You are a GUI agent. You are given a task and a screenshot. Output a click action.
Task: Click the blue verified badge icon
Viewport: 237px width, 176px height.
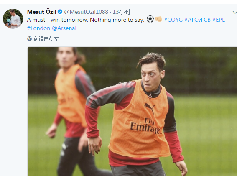click(x=60, y=12)
